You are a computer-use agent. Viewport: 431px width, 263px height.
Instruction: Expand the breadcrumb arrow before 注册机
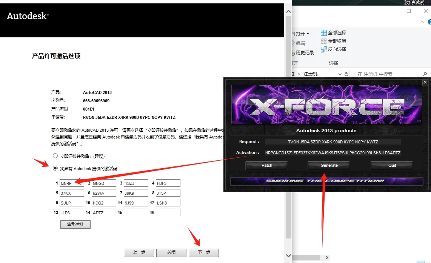(x=299, y=73)
